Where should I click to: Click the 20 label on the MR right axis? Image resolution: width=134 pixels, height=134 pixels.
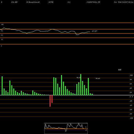tap(131, 92)
